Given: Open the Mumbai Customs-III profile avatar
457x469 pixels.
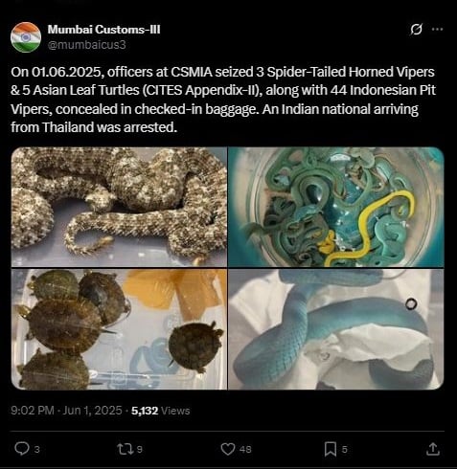Looking at the screenshot, I should click(x=26, y=37).
